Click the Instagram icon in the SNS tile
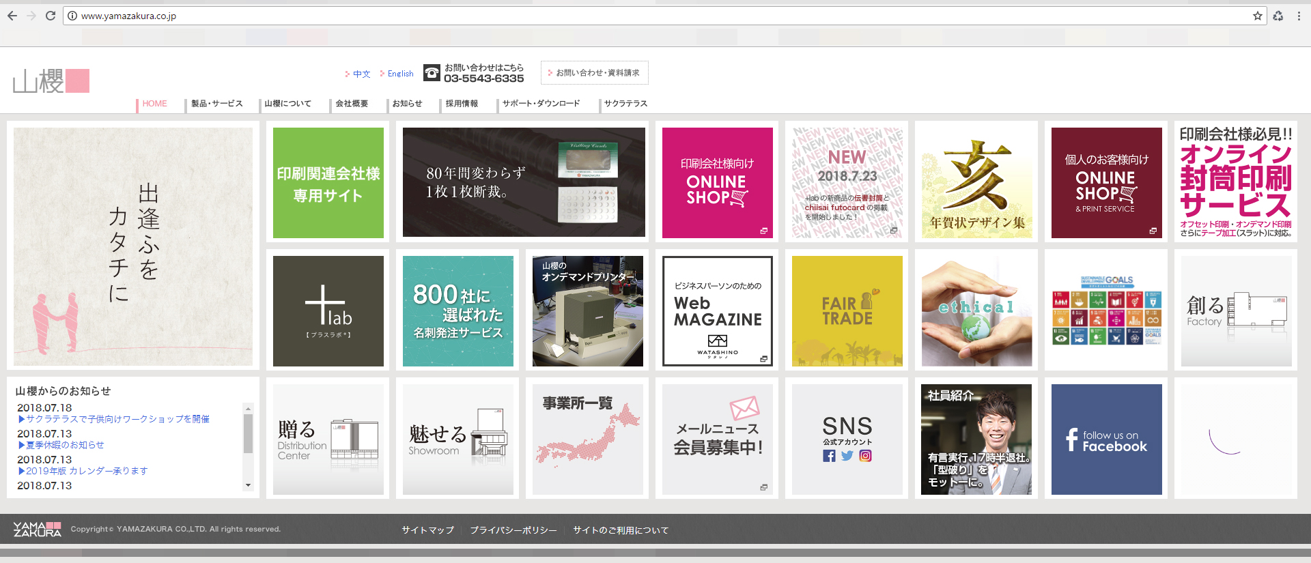 (x=865, y=456)
